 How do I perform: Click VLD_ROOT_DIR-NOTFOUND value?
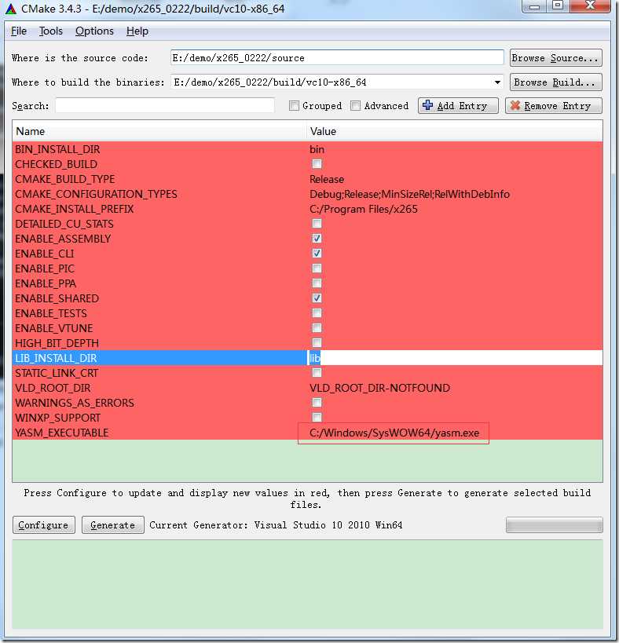click(x=379, y=388)
